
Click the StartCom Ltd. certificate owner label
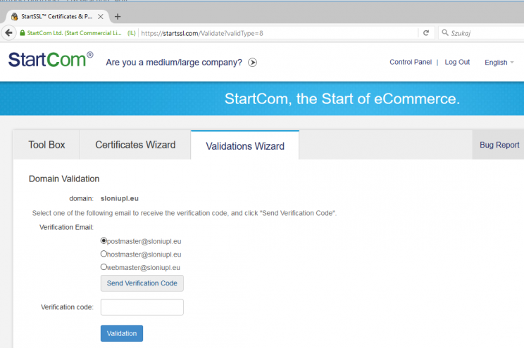point(74,33)
